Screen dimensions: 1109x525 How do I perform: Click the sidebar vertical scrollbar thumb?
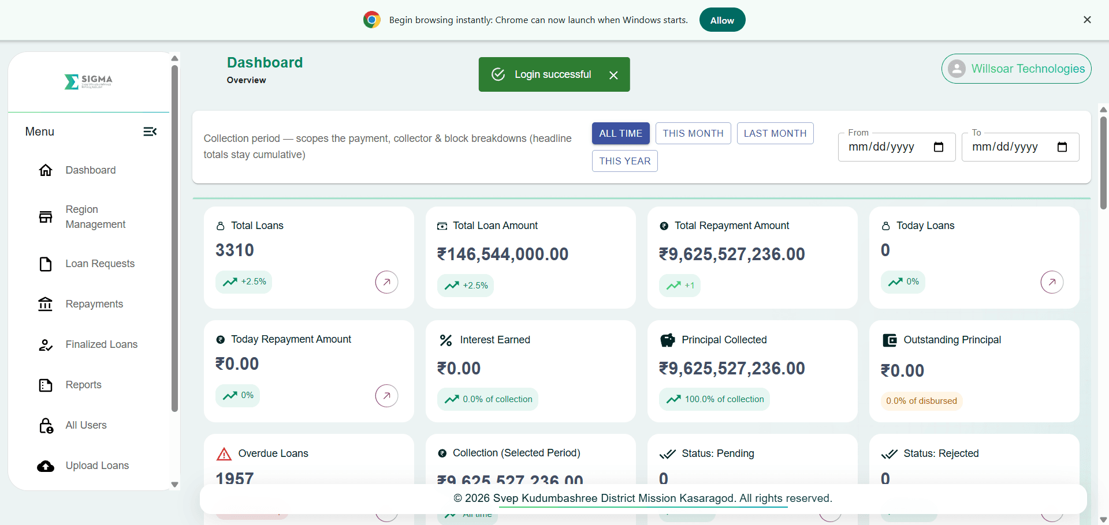click(175, 238)
